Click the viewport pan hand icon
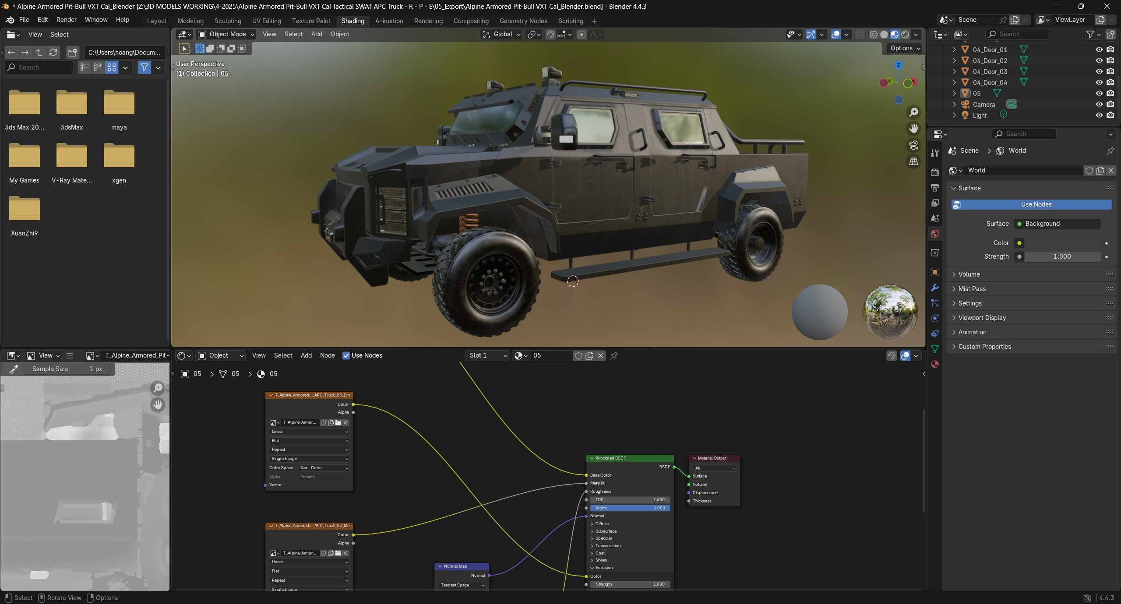Image resolution: width=1121 pixels, height=604 pixels. tap(913, 129)
